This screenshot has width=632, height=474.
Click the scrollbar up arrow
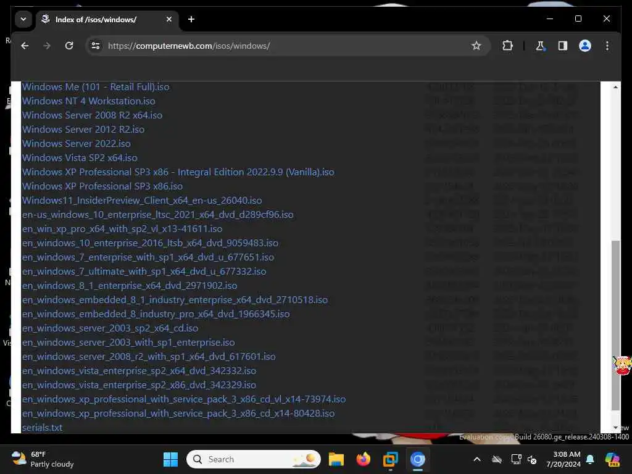coord(615,87)
